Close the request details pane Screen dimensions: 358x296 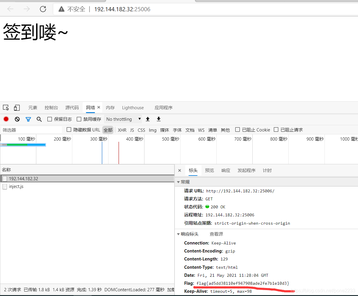pos(180,170)
